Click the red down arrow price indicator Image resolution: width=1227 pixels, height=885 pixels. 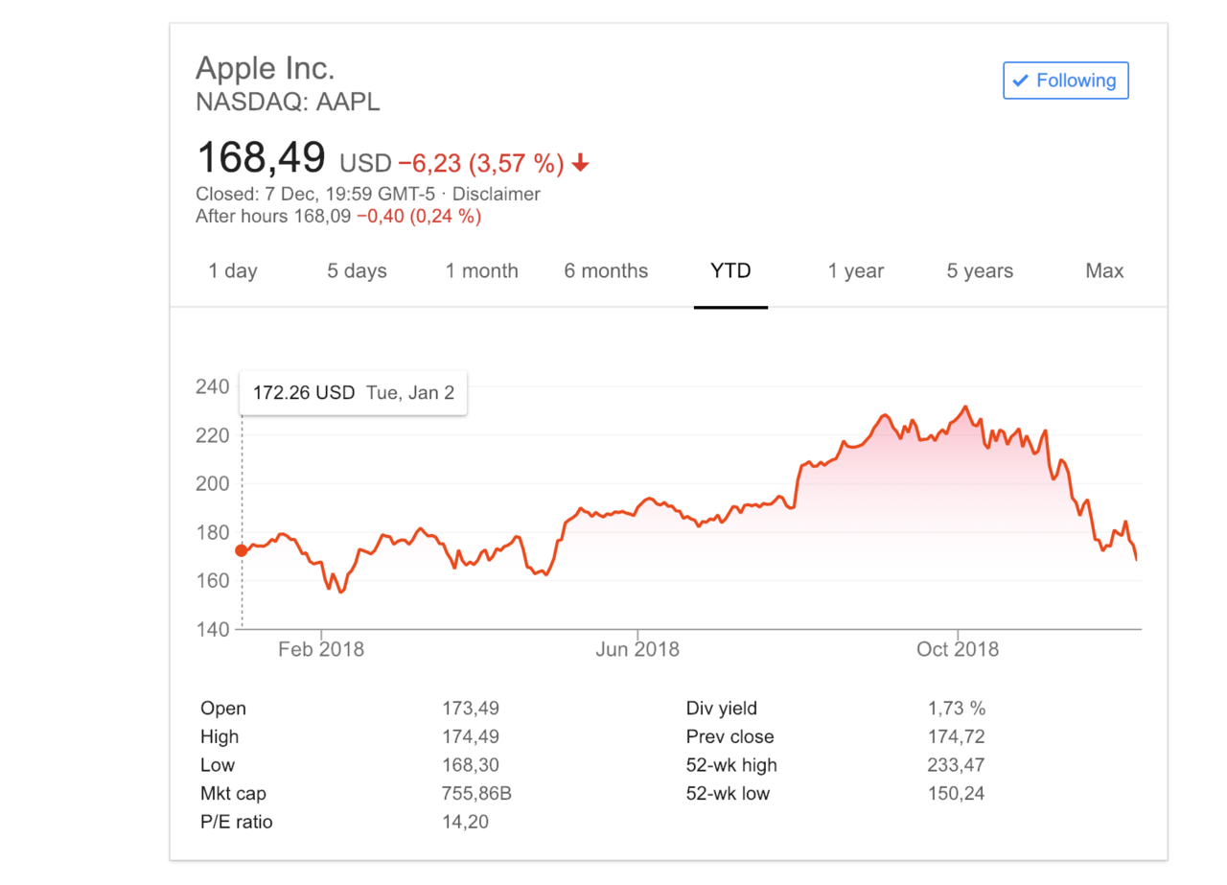(579, 164)
